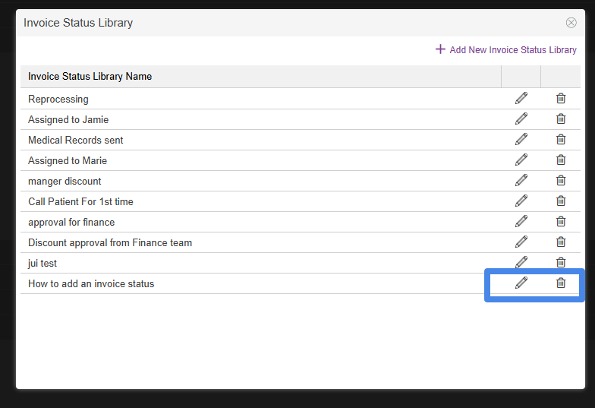This screenshot has width=595, height=408.
Task: Delete the approval for finance status
Action: 561,221
